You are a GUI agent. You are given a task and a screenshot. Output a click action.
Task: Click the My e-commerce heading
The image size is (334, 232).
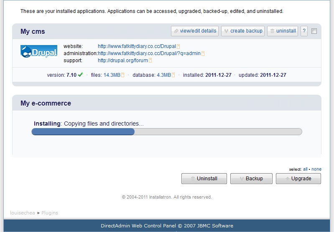46,103
